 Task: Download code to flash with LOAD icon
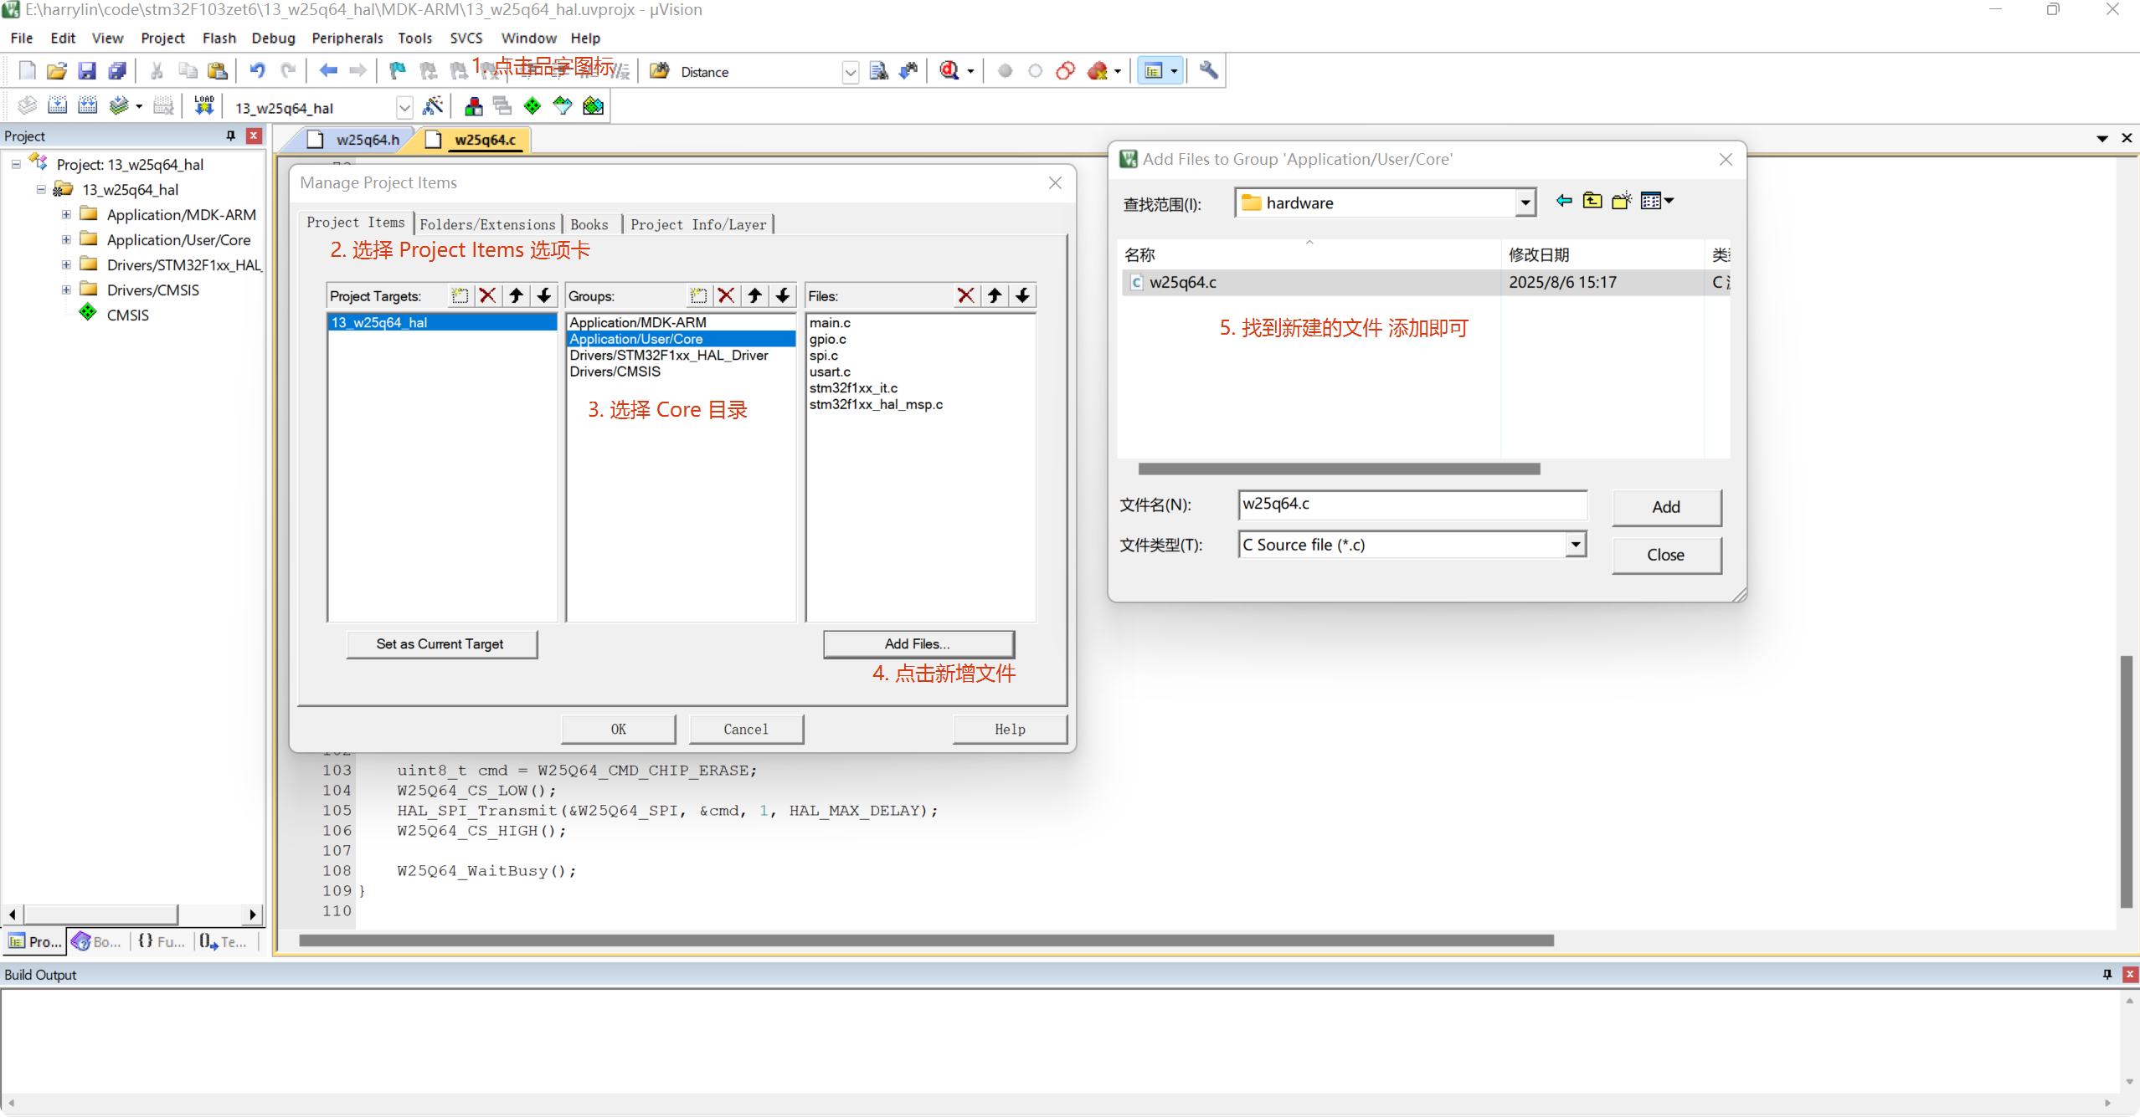[203, 105]
